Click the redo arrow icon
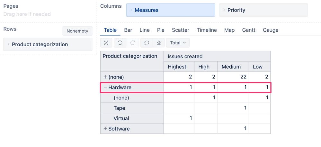This screenshot has height=147, width=321. 133,43
